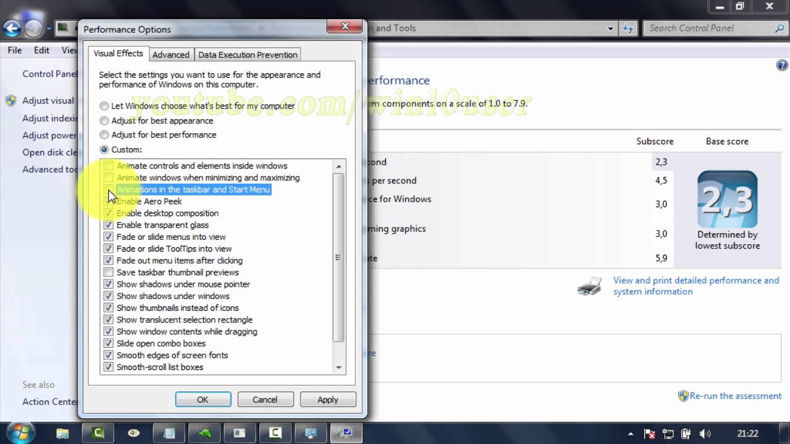Uncheck Enable transparent glass
Image resolution: width=790 pixels, height=444 pixels.
109,225
